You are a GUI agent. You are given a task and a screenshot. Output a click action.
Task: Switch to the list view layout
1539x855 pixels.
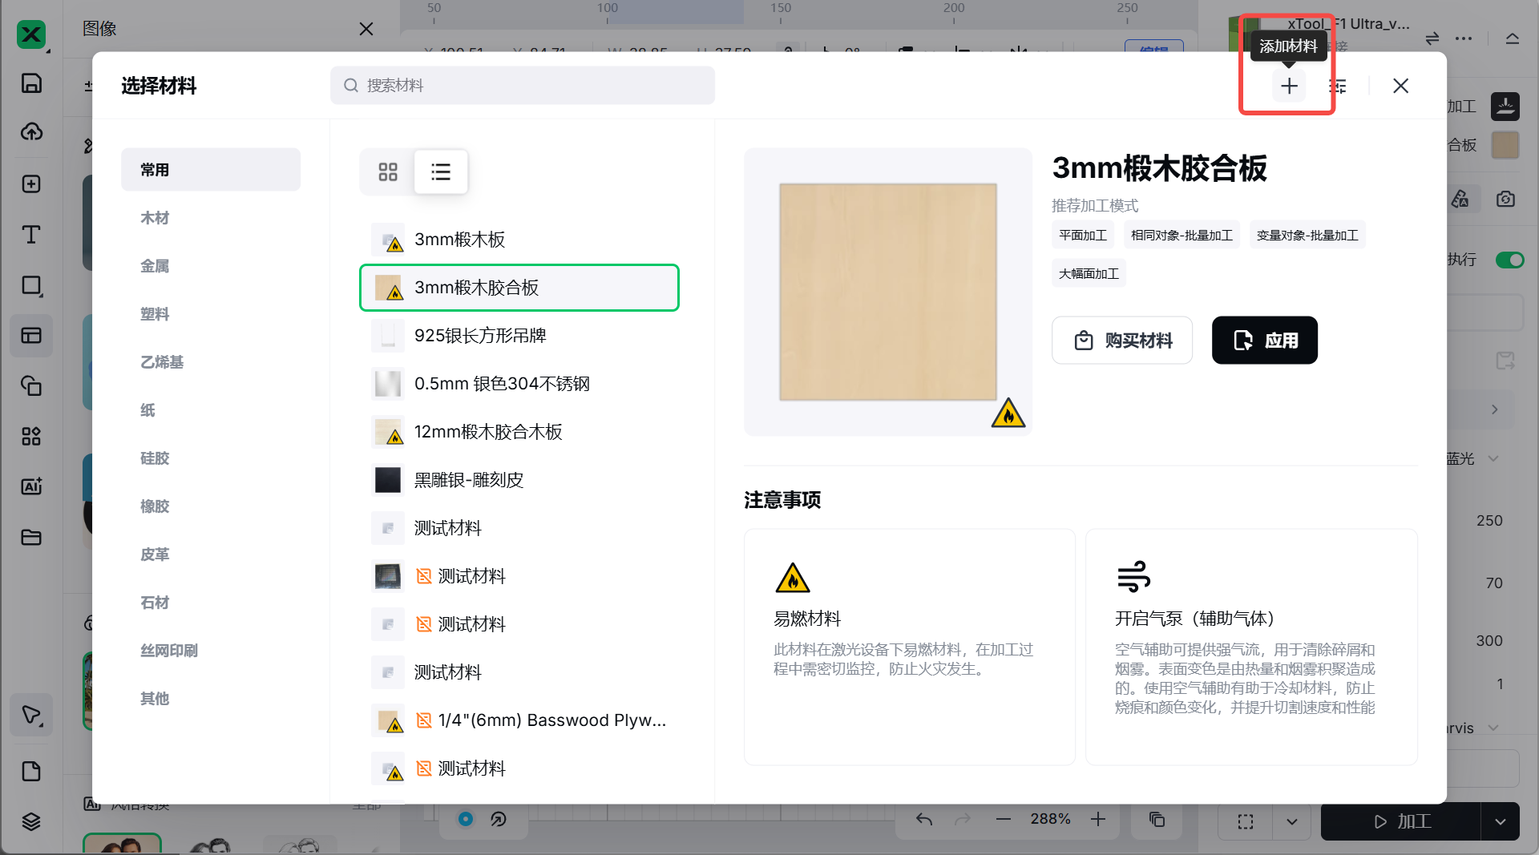[441, 171]
